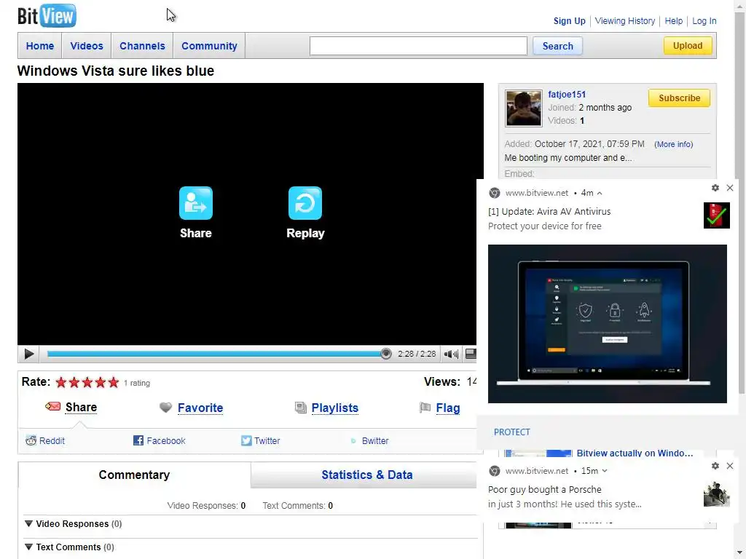Toggle the player size button
This screenshot has width=746, height=559.
point(470,354)
